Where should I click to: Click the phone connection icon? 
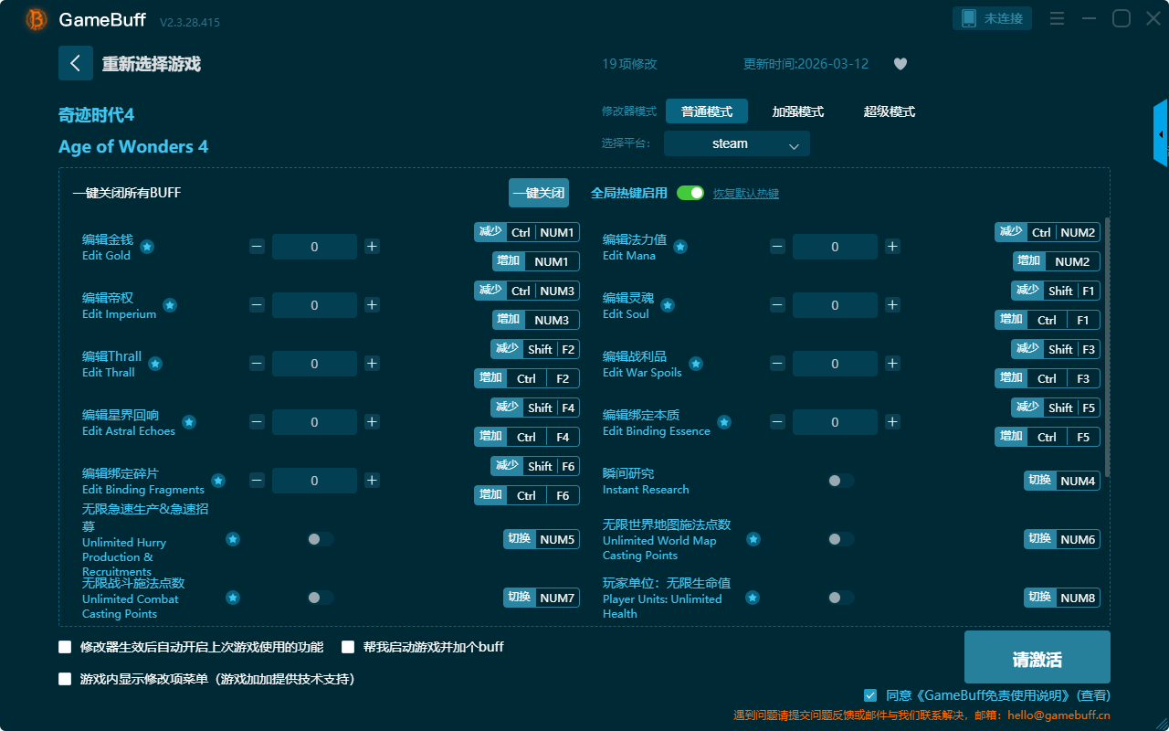tap(969, 18)
